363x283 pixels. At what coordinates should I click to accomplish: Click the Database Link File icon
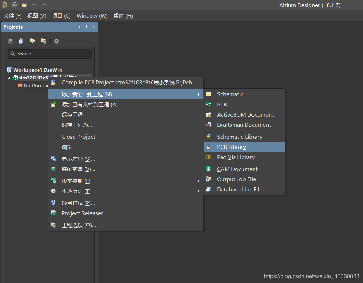(209, 189)
